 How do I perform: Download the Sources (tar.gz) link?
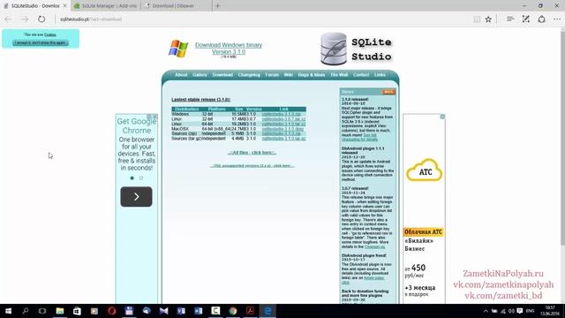coord(283,139)
